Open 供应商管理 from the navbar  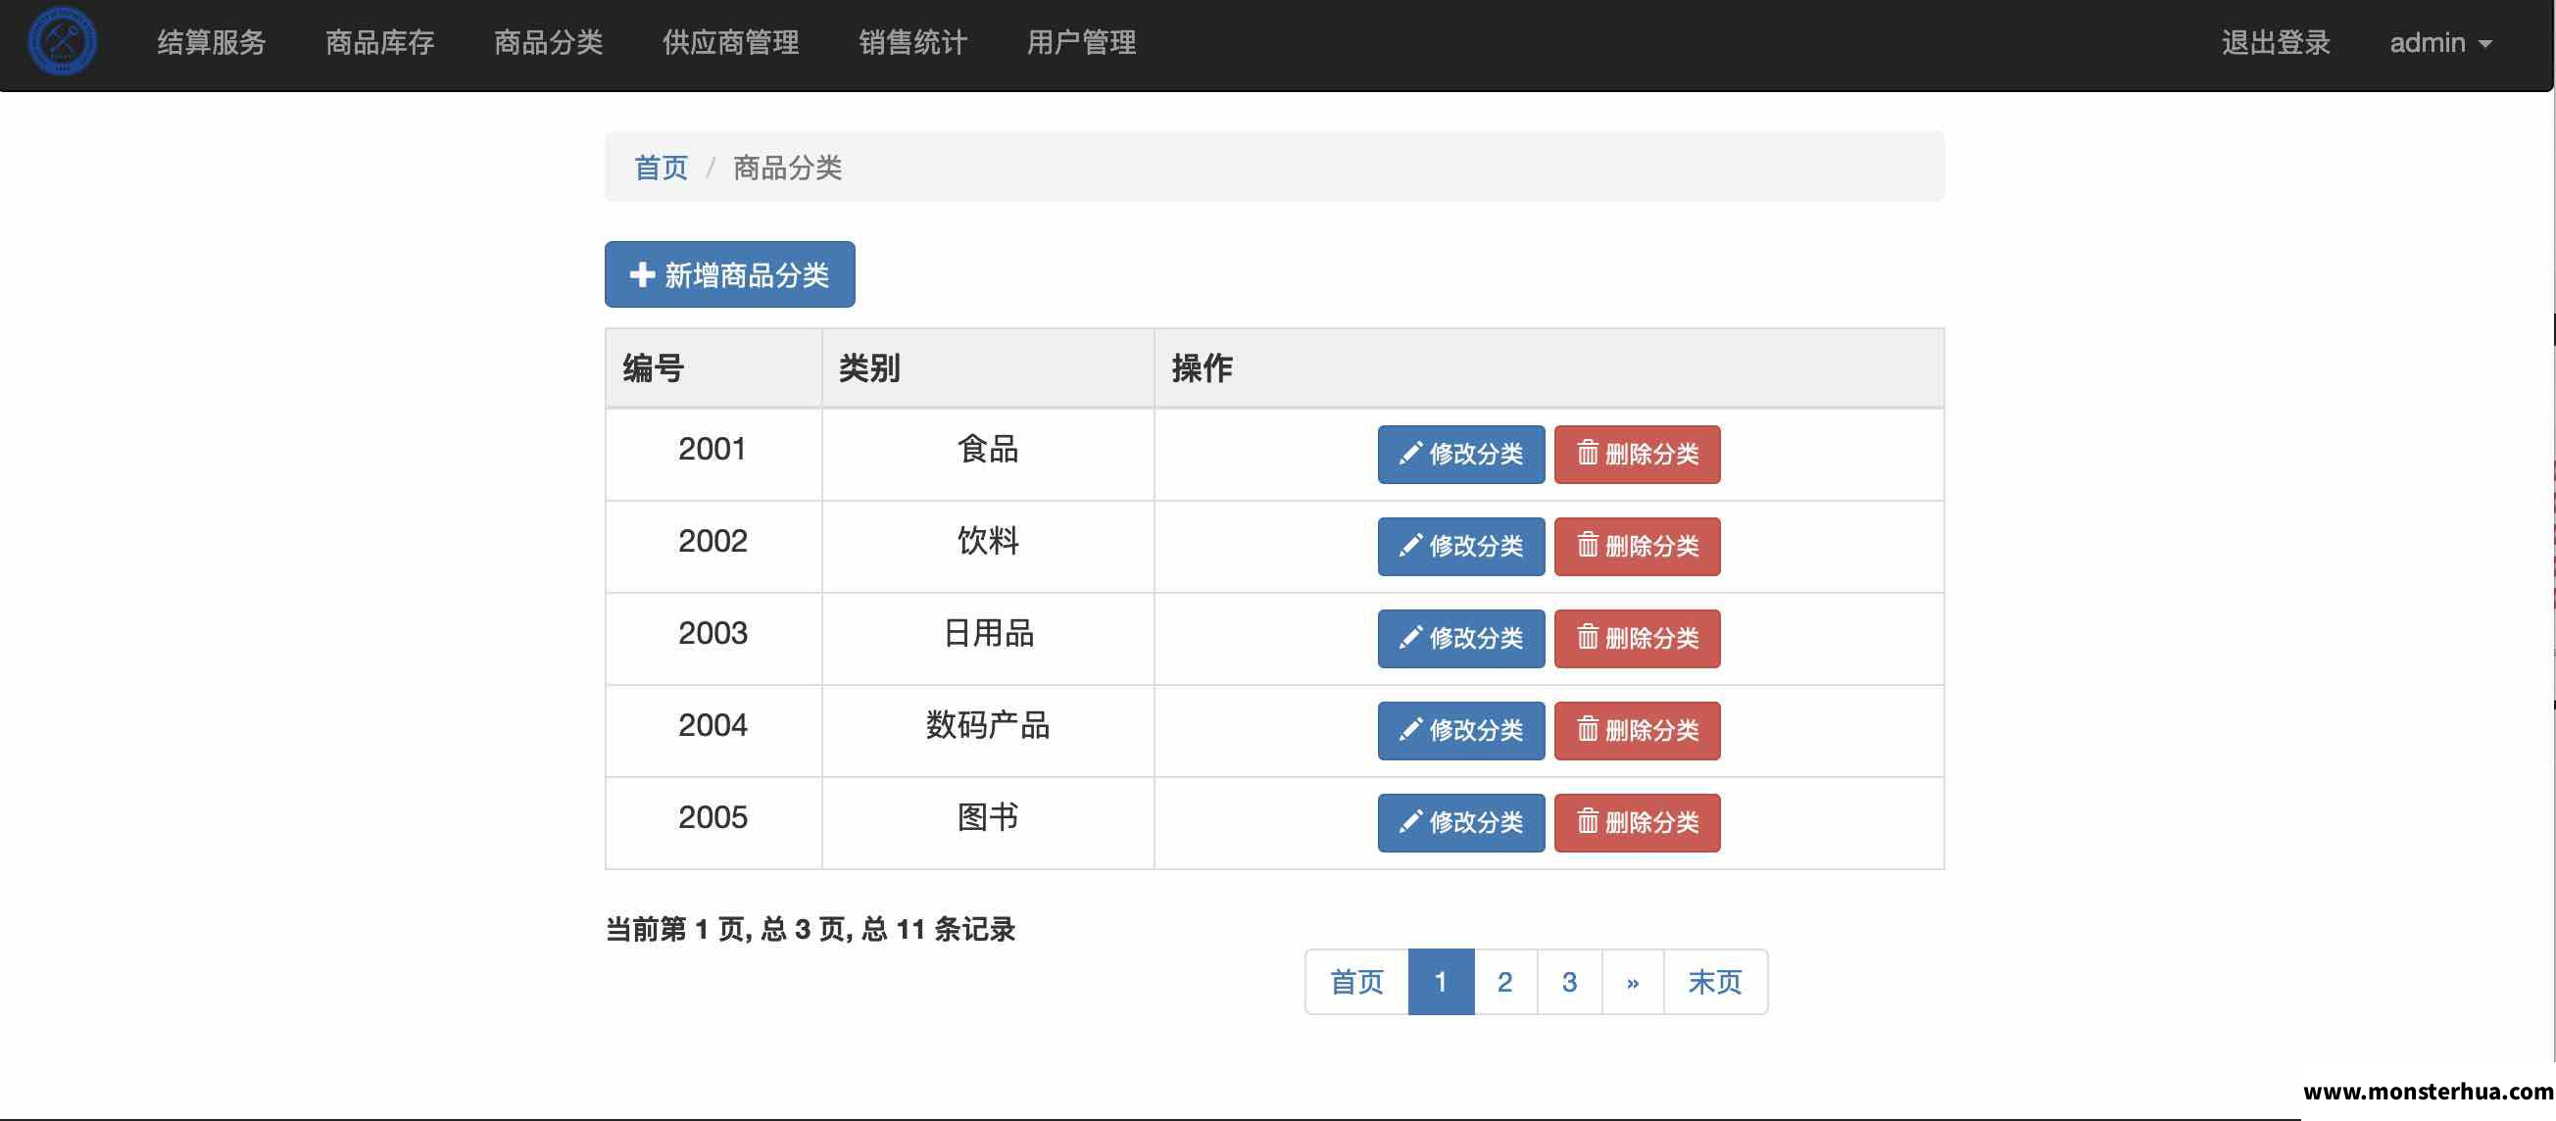click(731, 43)
